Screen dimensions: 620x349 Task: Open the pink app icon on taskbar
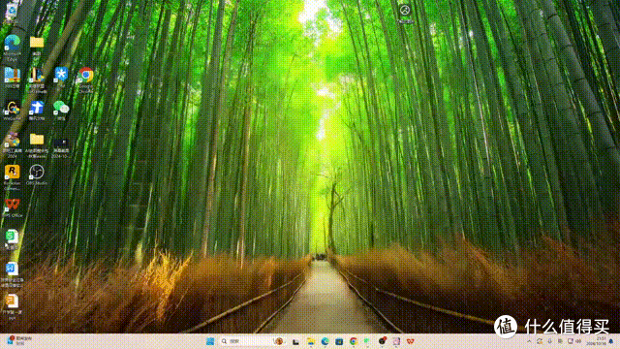coord(396,341)
